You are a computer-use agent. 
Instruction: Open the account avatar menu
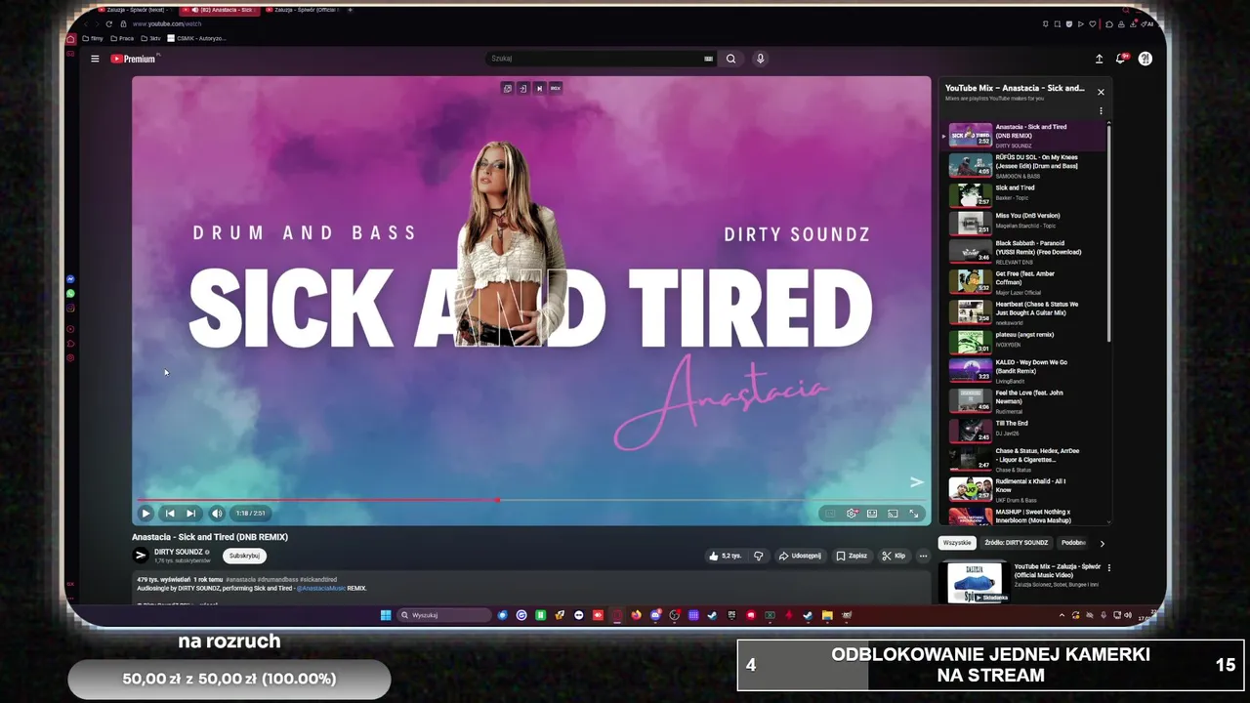[1145, 59]
